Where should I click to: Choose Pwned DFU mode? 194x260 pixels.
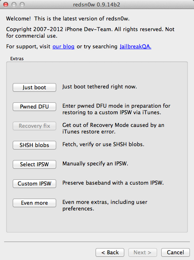pyautogui.click(x=34, y=106)
